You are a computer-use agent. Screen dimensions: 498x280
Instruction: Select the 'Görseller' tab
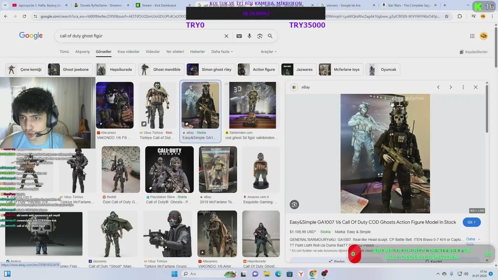point(103,52)
